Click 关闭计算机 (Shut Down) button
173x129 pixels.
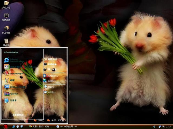tap(56, 120)
